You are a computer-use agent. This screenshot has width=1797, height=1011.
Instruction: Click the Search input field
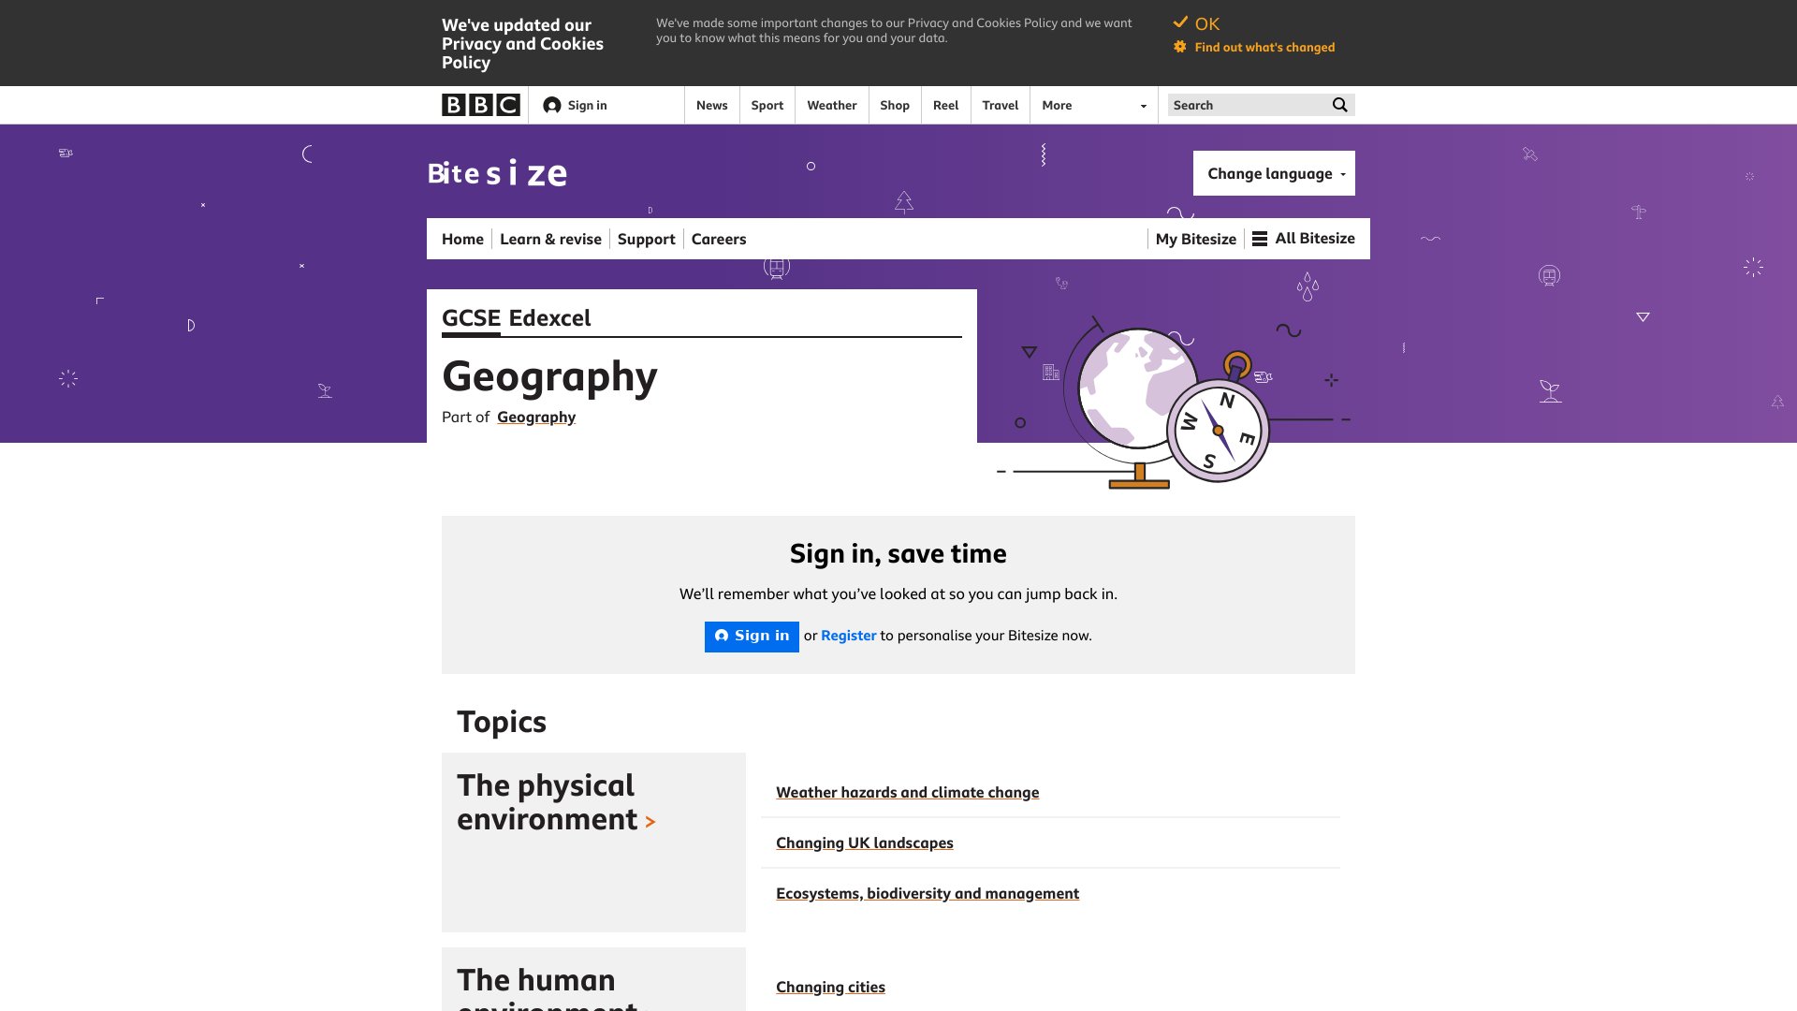[1248, 105]
